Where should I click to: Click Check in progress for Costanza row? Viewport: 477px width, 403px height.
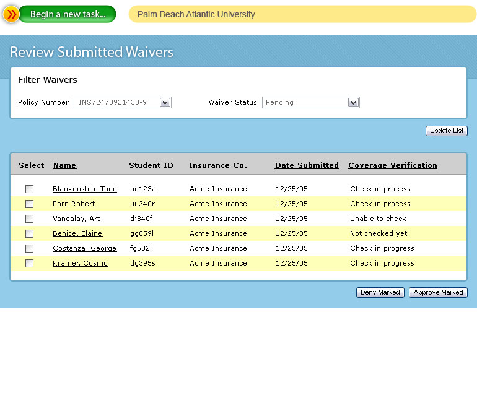point(382,249)
